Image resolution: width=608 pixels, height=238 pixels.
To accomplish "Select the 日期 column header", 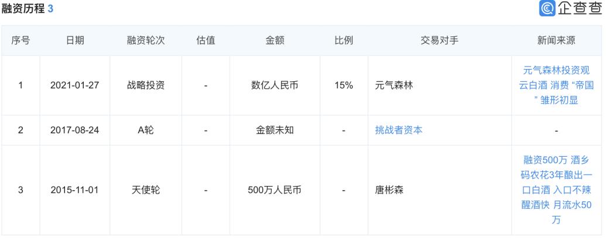I will [x=75, y=40].
